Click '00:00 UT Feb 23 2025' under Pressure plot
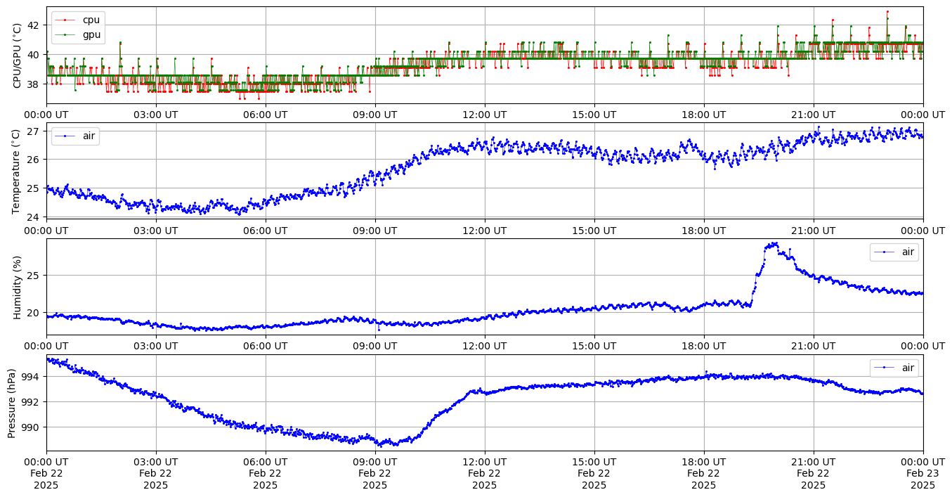Screen dimensions: 952x497 pyautogui.click(x=923, y=473)
